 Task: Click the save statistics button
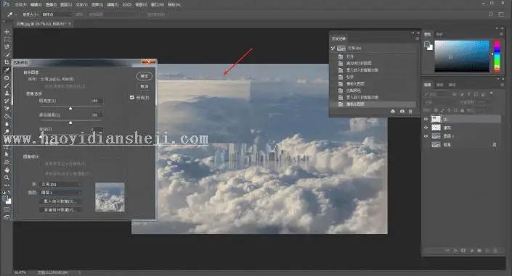pyautogui.click(x=60, y=210)
